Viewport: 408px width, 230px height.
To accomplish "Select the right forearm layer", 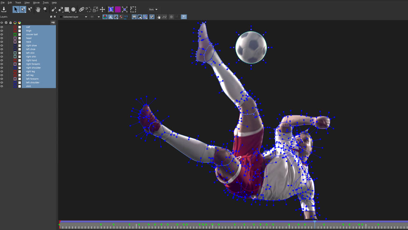I will pos(33,64).
